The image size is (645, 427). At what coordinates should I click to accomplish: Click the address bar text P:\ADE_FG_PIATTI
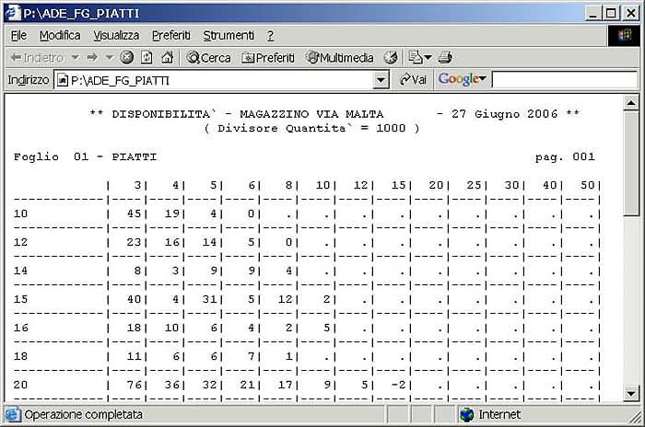(x=120, y=80)
